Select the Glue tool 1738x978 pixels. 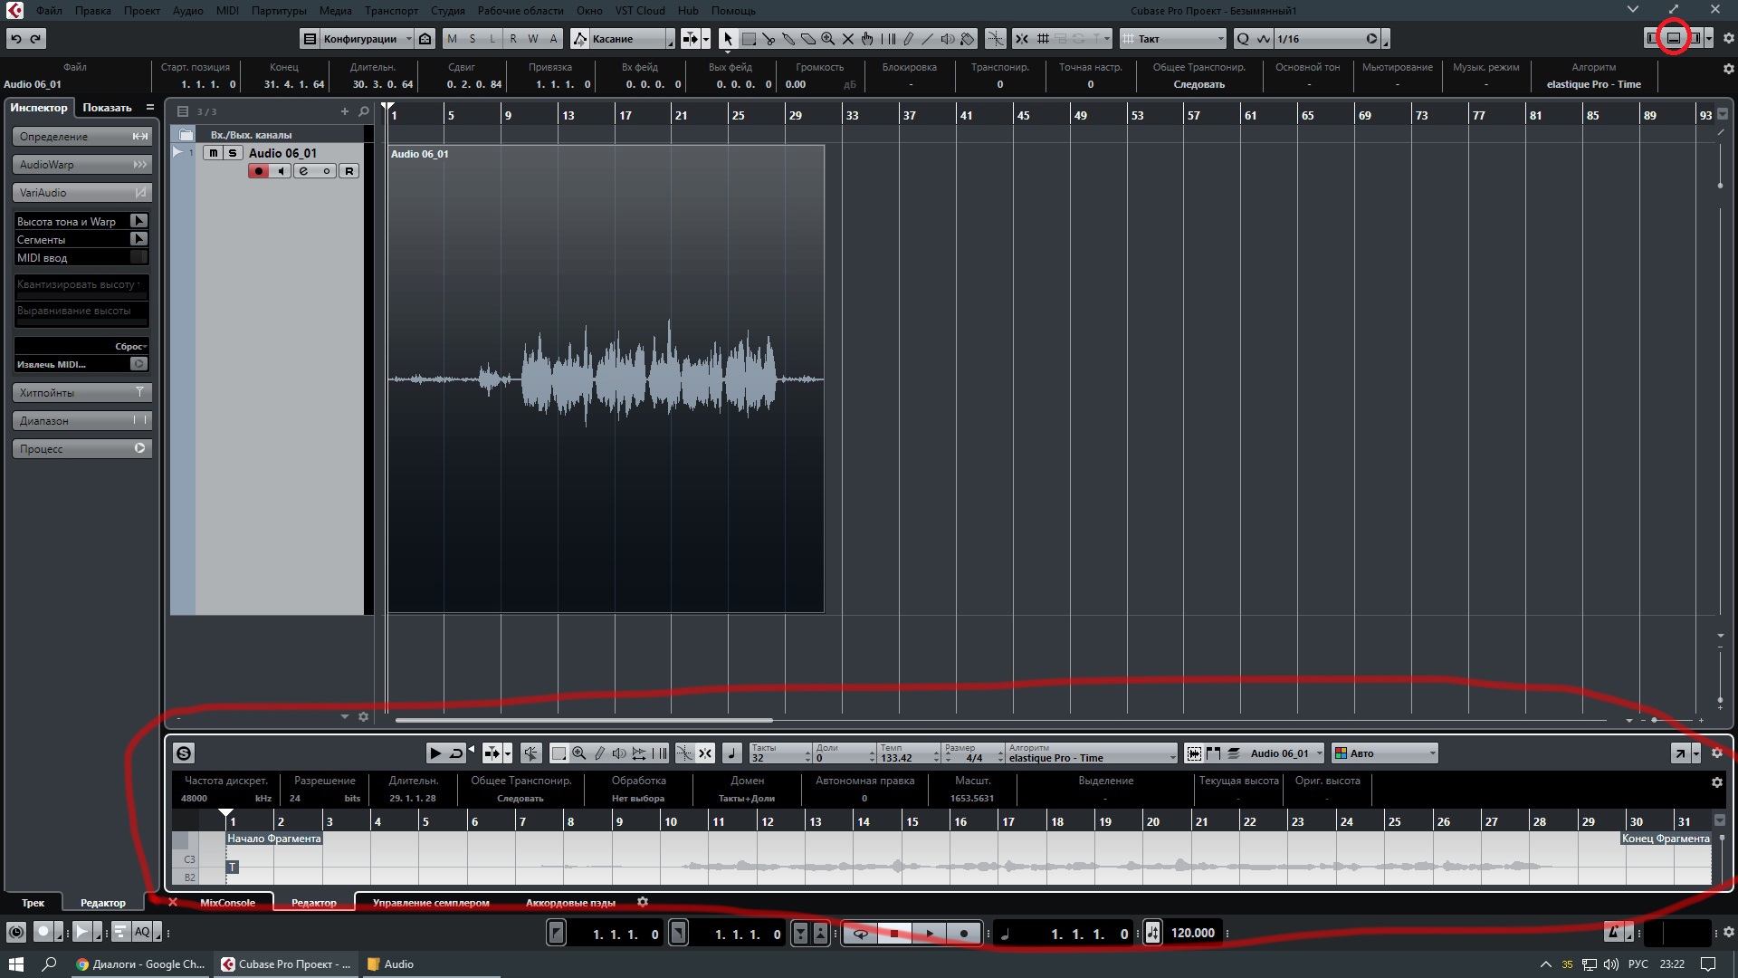click(x=788, y=39)
